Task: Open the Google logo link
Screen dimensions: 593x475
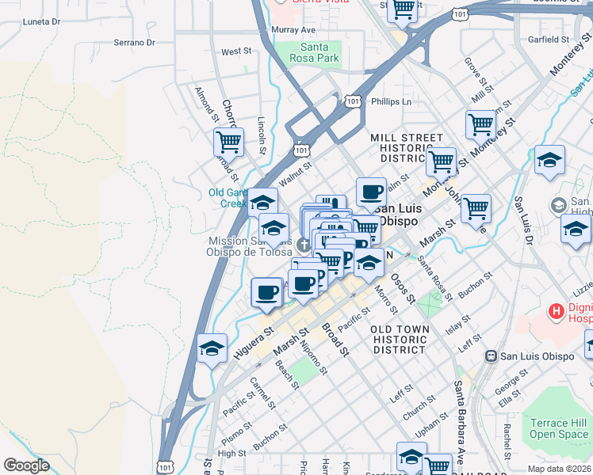Action: click(x=27, y=465)
